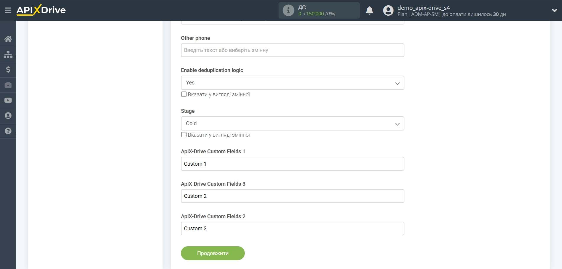562x269 pixels.
Task: Open the user profile icon in sidebar
Action: click(x=8, y=116)
